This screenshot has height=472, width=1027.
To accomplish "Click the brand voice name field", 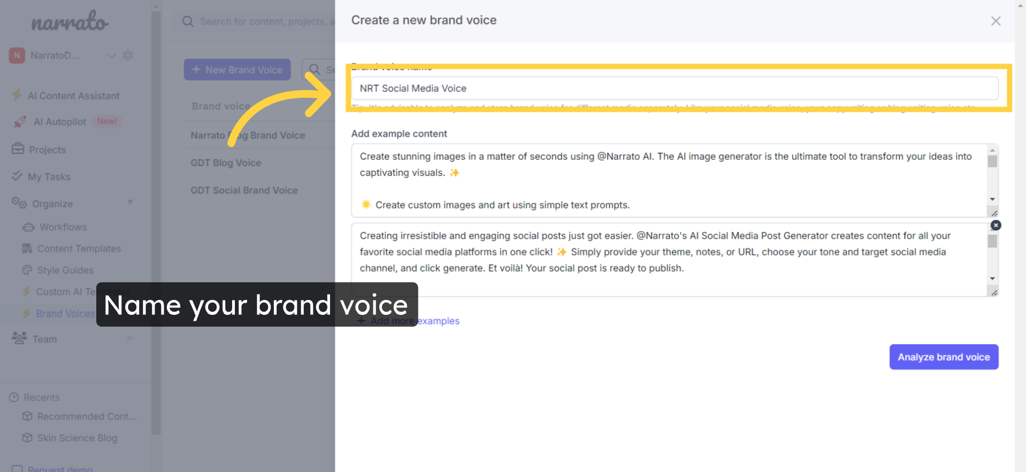I will pos(675,88).
